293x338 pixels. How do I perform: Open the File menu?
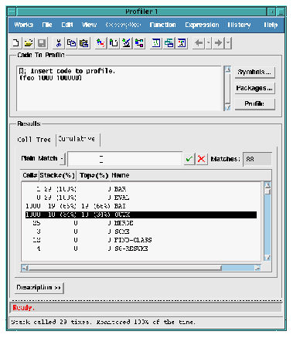47,25
